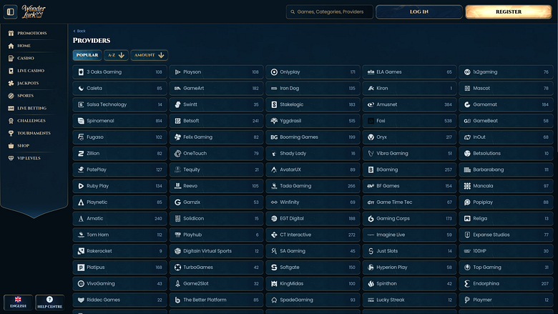This screenshot has width=558, height=314.
Task: Sort providers by Amount arrow
Action: tap(149, 55)
